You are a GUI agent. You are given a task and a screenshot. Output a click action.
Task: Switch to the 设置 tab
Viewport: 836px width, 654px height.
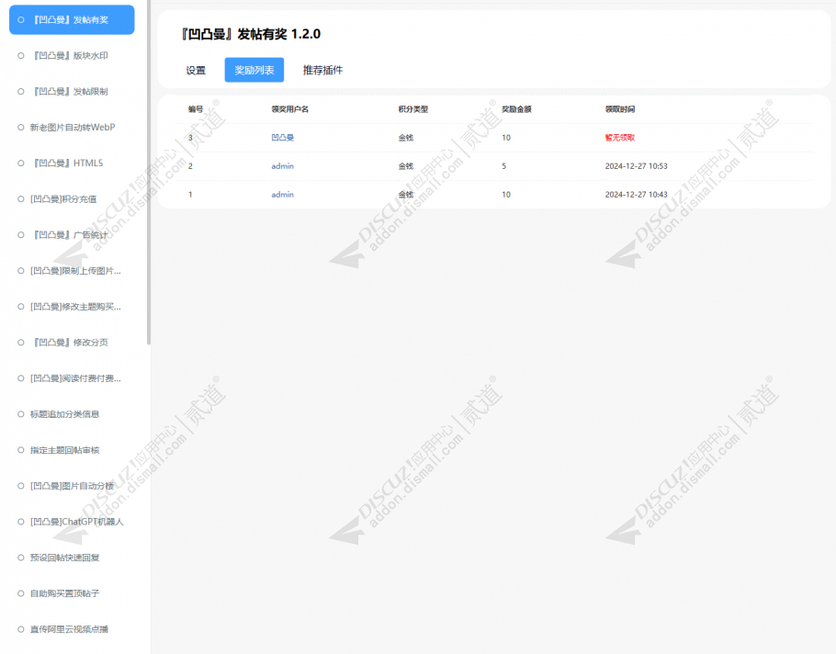coord(196,70)
